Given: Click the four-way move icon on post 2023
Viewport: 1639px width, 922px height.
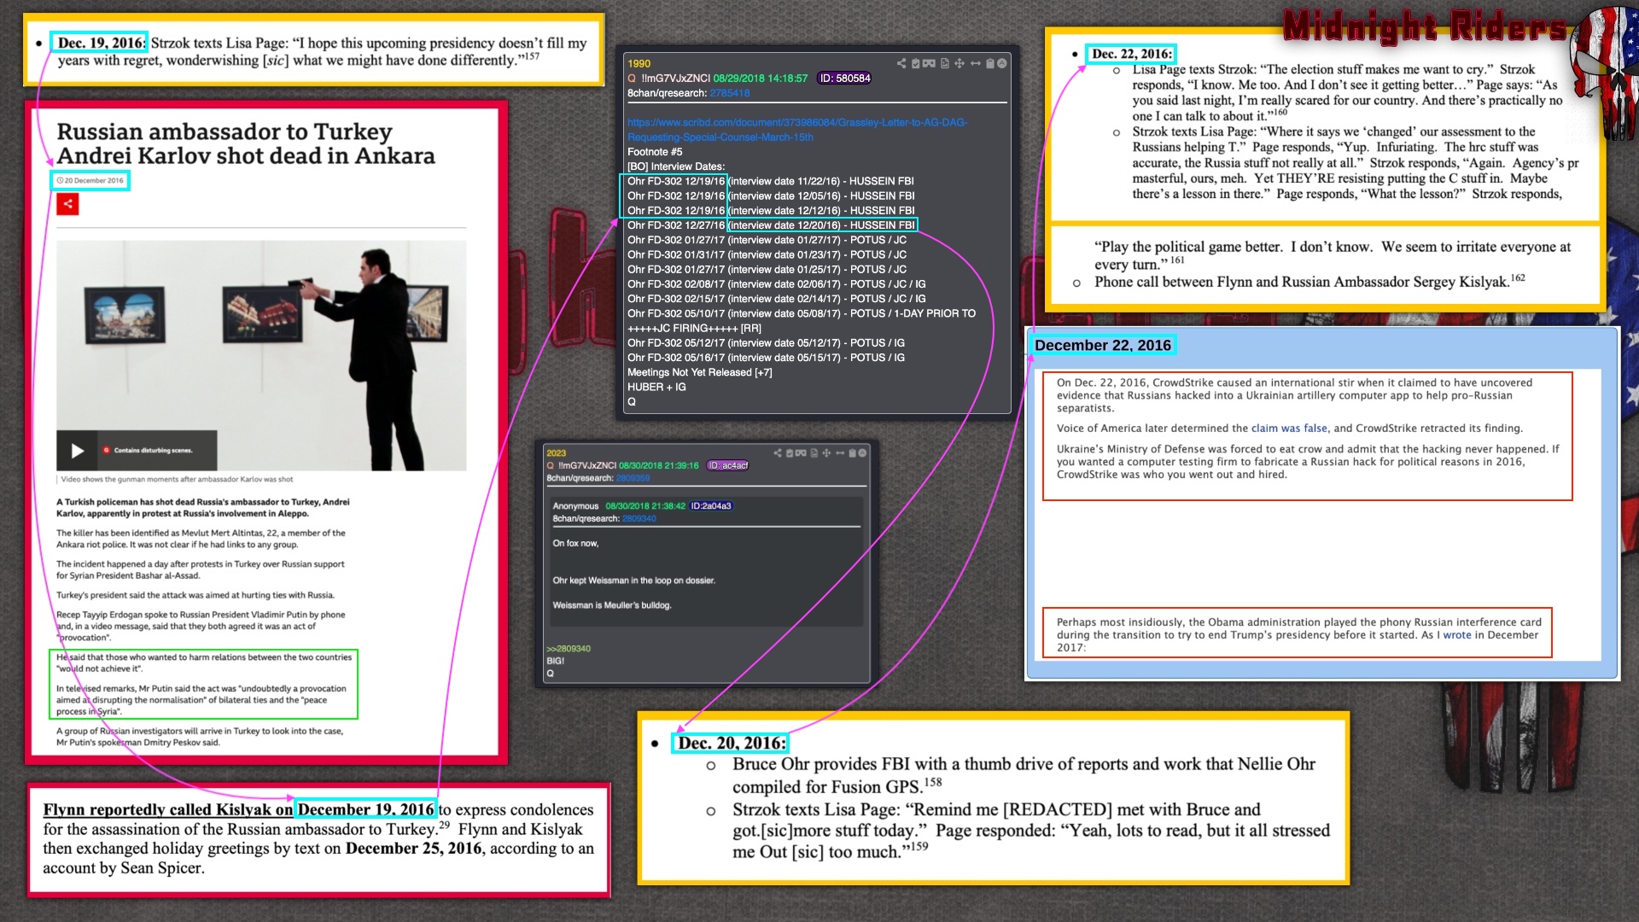Looking at the screenshot, I should (x=826, y=452).
